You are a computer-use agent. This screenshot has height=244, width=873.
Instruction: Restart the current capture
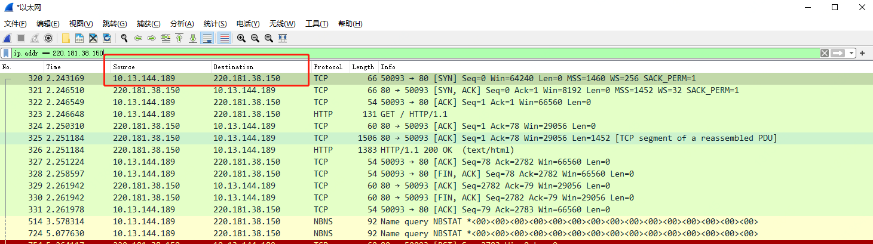click(35, 38)
